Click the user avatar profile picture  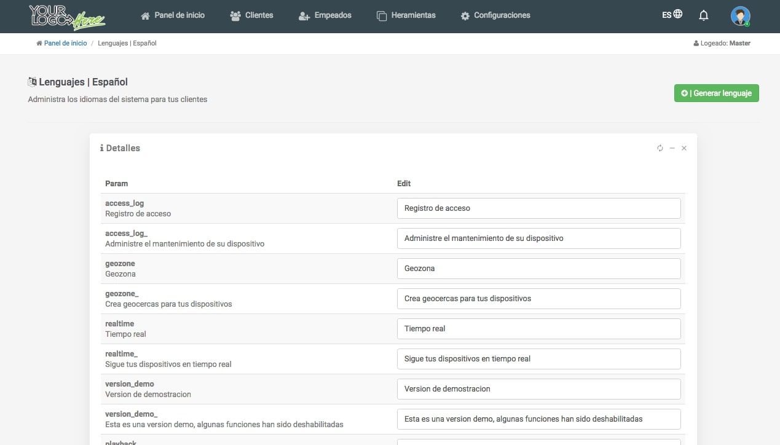click(740, 16)
